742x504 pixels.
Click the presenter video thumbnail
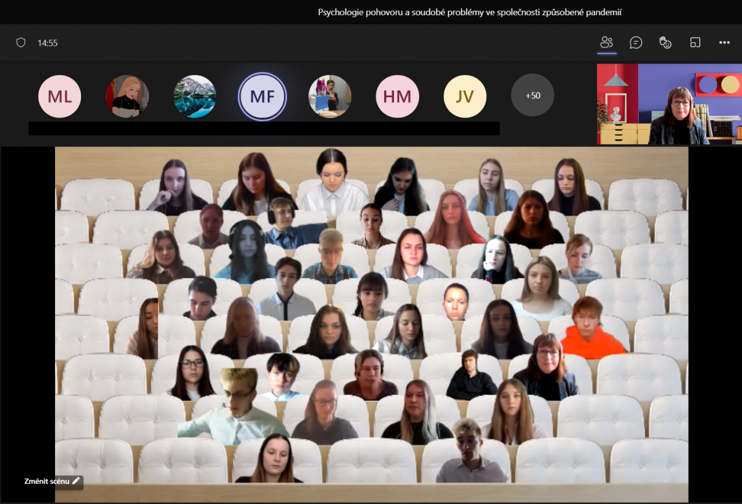point(669,104)
